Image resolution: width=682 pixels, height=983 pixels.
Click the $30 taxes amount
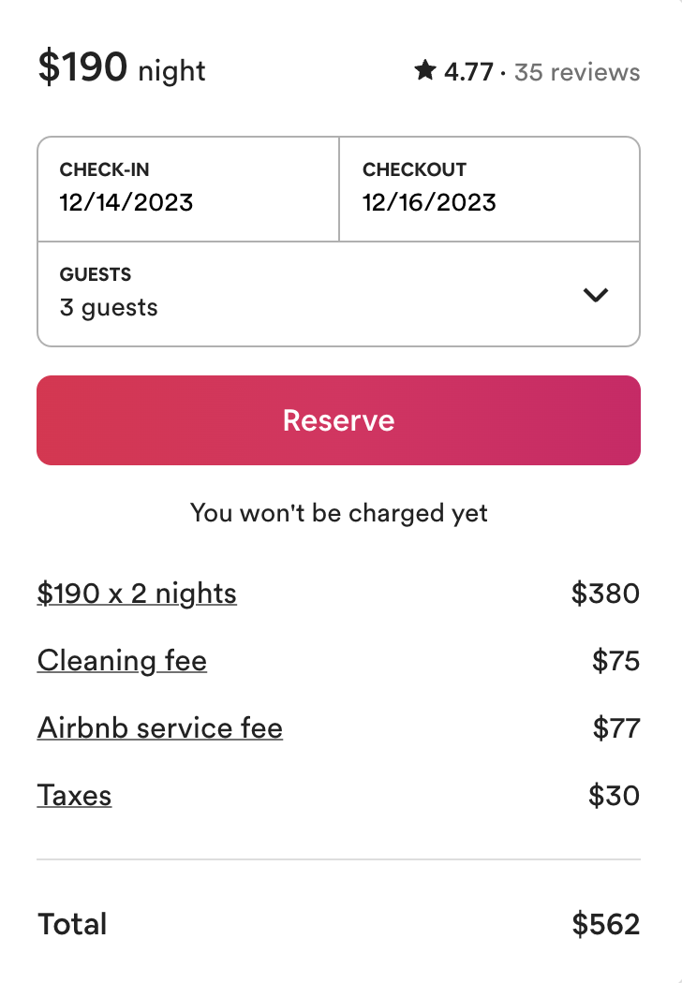click(614, 796)
